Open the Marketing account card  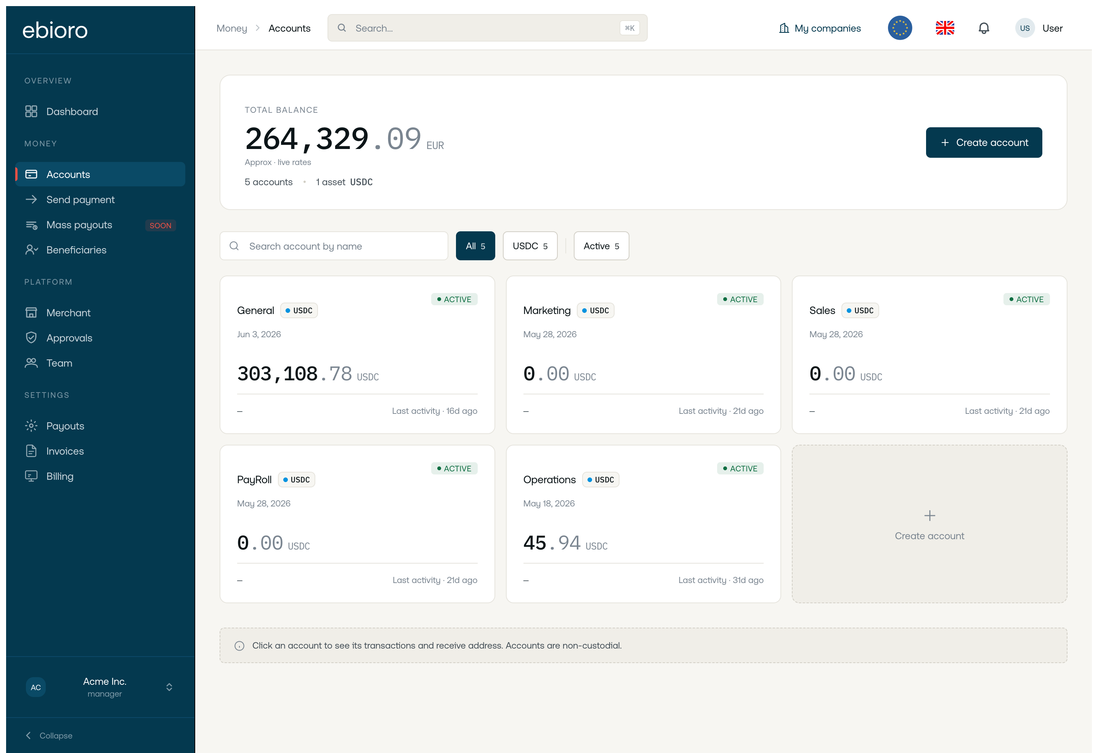[643, 355]
